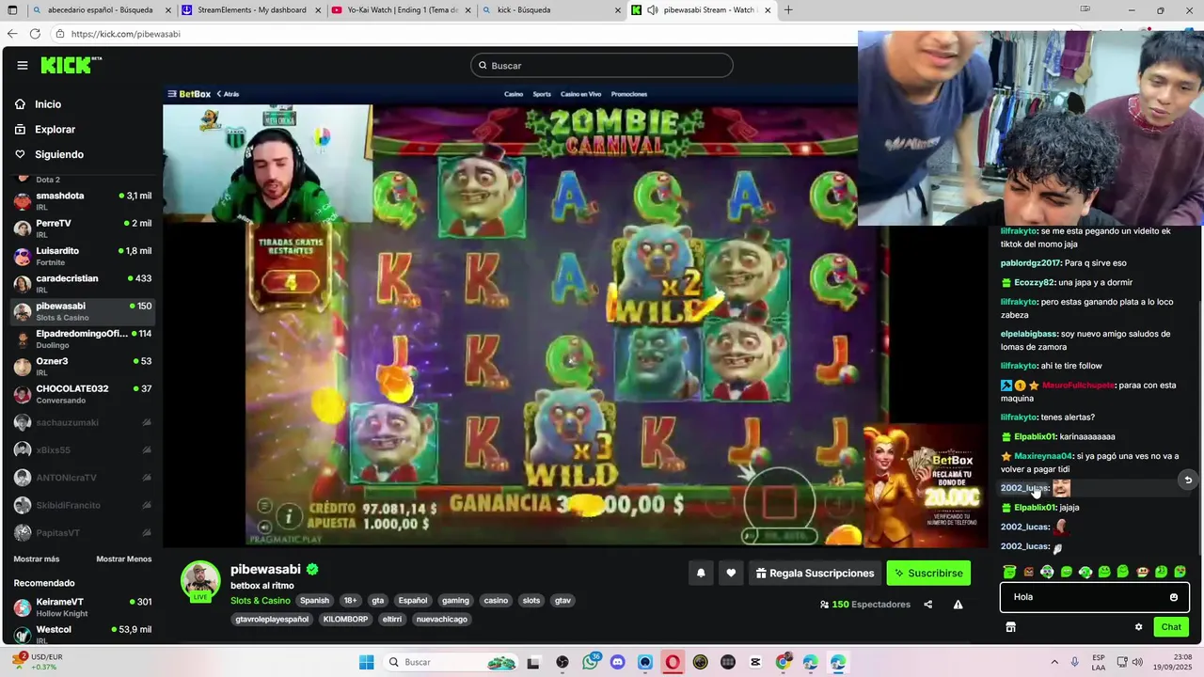Open caradecristian channel in sidebar
This screenshot has width=1204, height=677.
(x=83, y=283)
